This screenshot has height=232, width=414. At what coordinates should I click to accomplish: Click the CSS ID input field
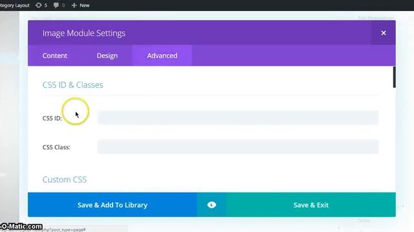[238, 117]
